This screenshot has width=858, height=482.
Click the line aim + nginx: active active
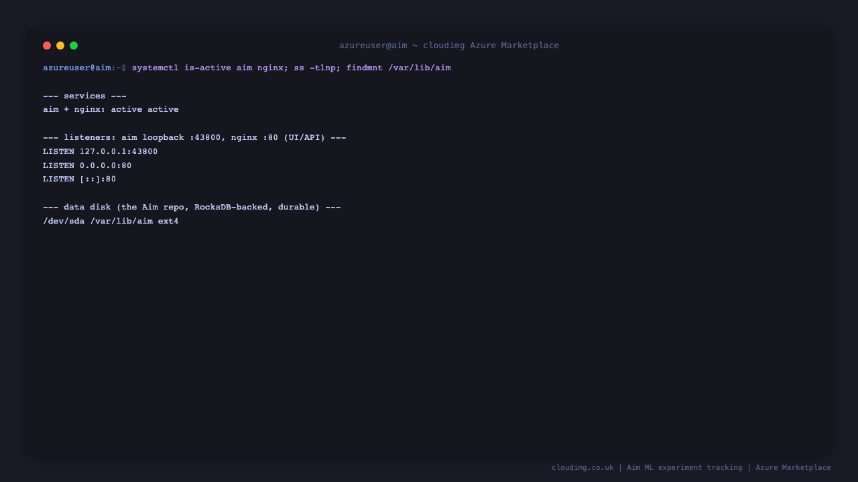pyautogui.click(x=111, y=109)
